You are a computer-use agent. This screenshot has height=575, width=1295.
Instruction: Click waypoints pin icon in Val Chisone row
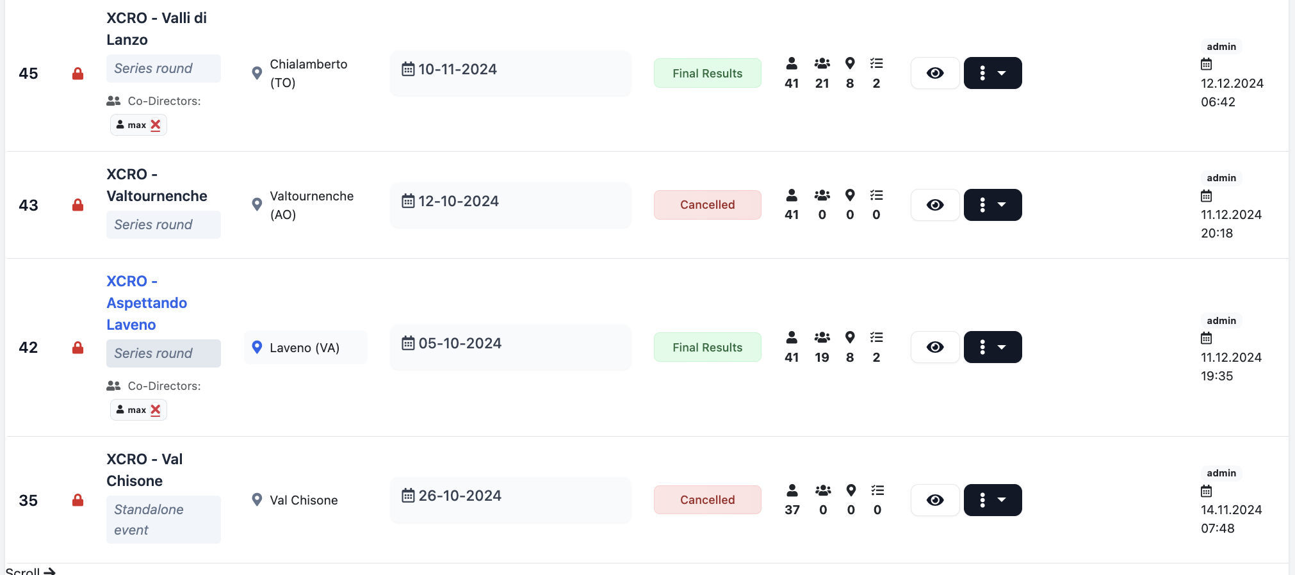(x=851, y=490)
